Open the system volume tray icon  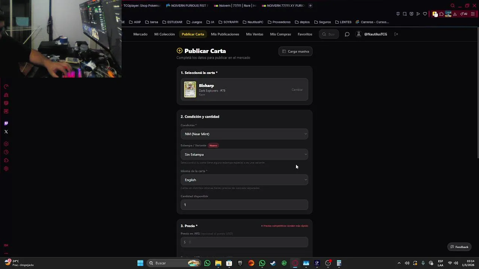point(456,263)
